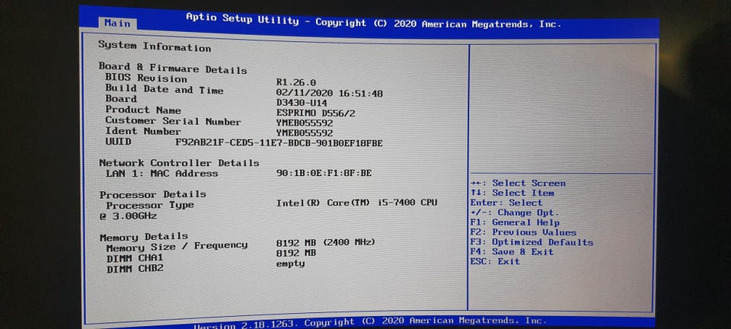Click the UUID value starting with F92AB21F
Screen dimensions: 731x329
(279, 143)
